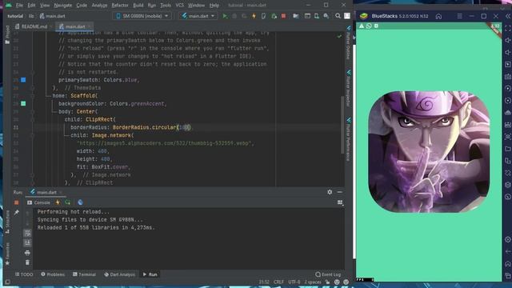Collapse BlueStacks sidebar with double-chevron icon
512x288 pixels.
tap(508, 16)
